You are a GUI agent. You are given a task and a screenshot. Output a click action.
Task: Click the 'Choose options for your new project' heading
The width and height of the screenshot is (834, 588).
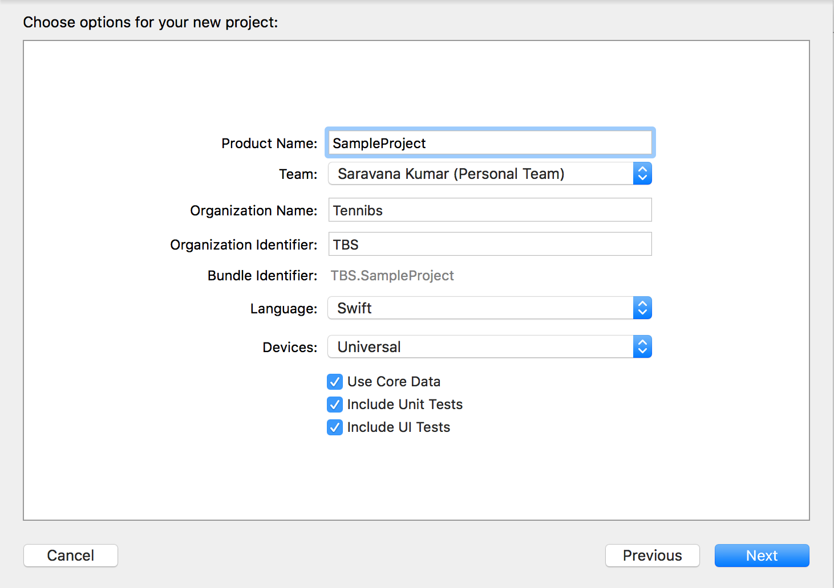(x=151, y=22)
